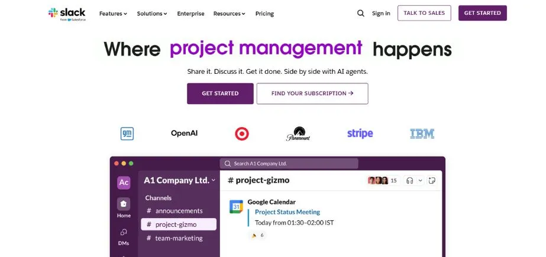
Task: Click the GM logo
Action: [x=127, y=134]
